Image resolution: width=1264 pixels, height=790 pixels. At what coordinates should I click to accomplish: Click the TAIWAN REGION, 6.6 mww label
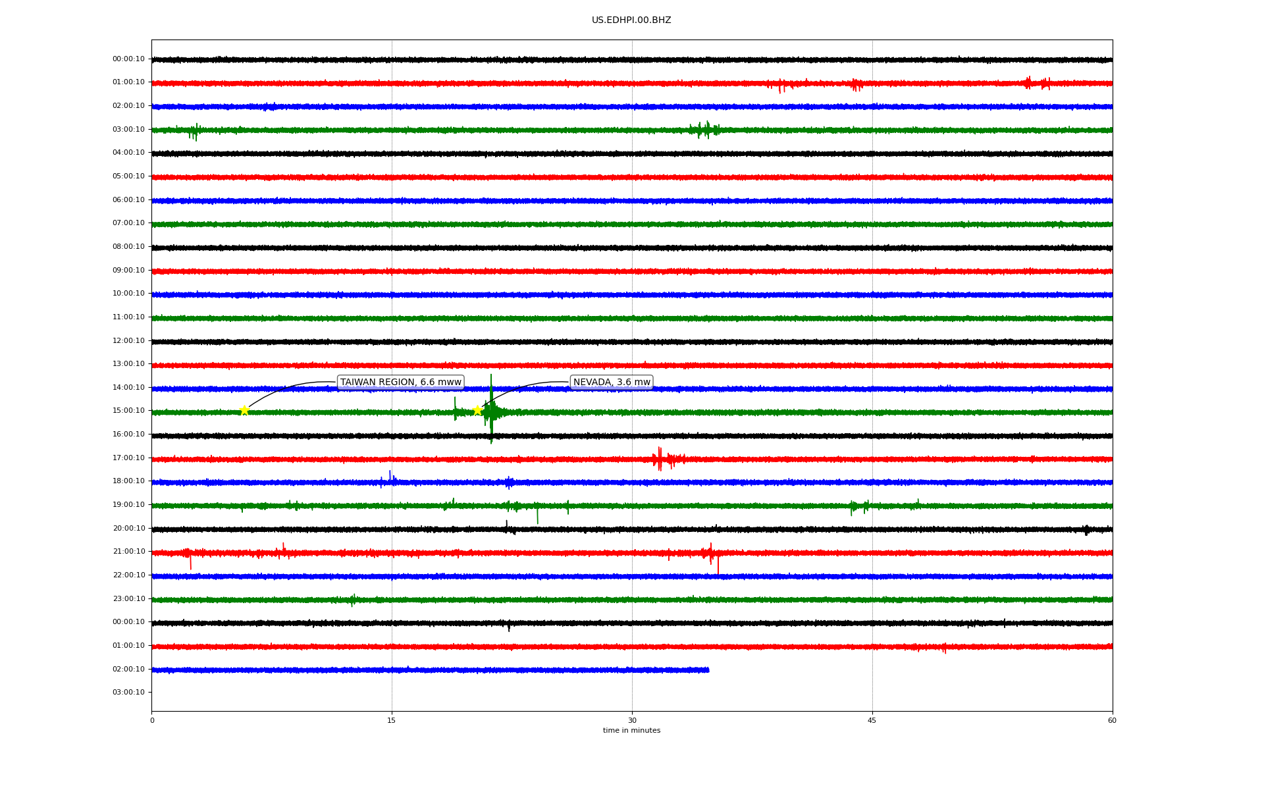pos(400,382)
